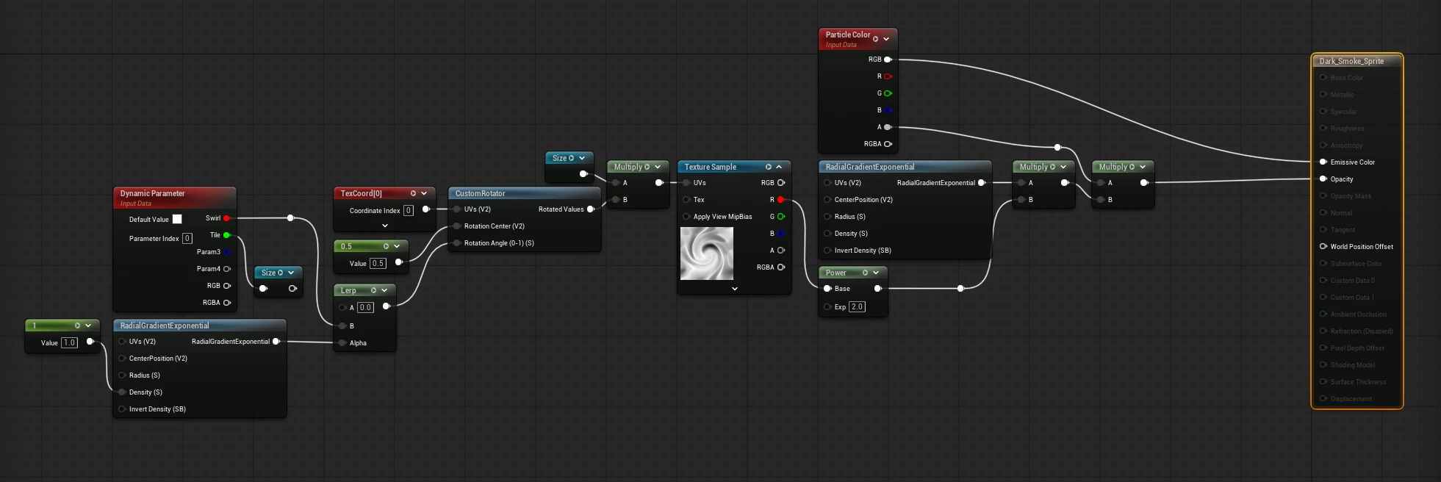Click Texture Sample's UVs input pin
The width and height of the screenshot is (1441, 482).
(686, 183)
